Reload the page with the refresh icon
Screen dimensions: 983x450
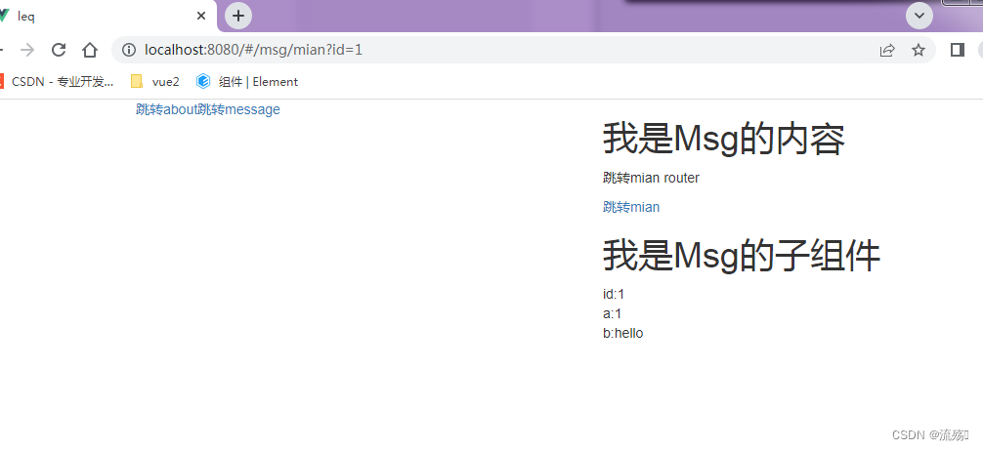point(59,50)
